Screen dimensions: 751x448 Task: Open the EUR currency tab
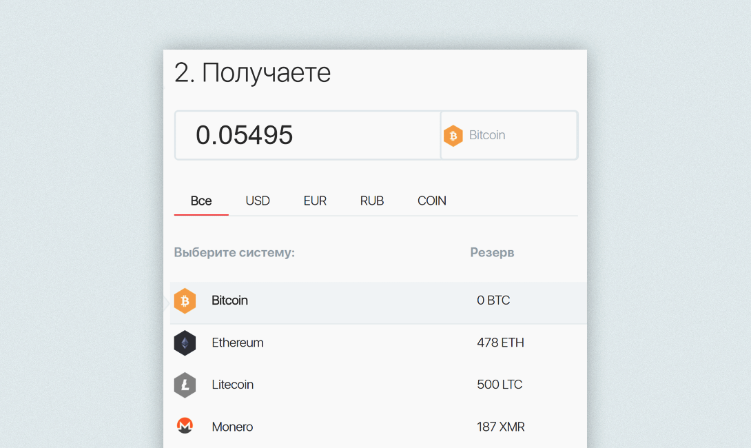coord(315,201)
